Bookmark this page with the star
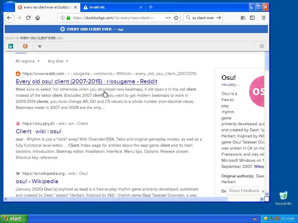This screenshot has width=298, height=223. (x=176, y=18)
